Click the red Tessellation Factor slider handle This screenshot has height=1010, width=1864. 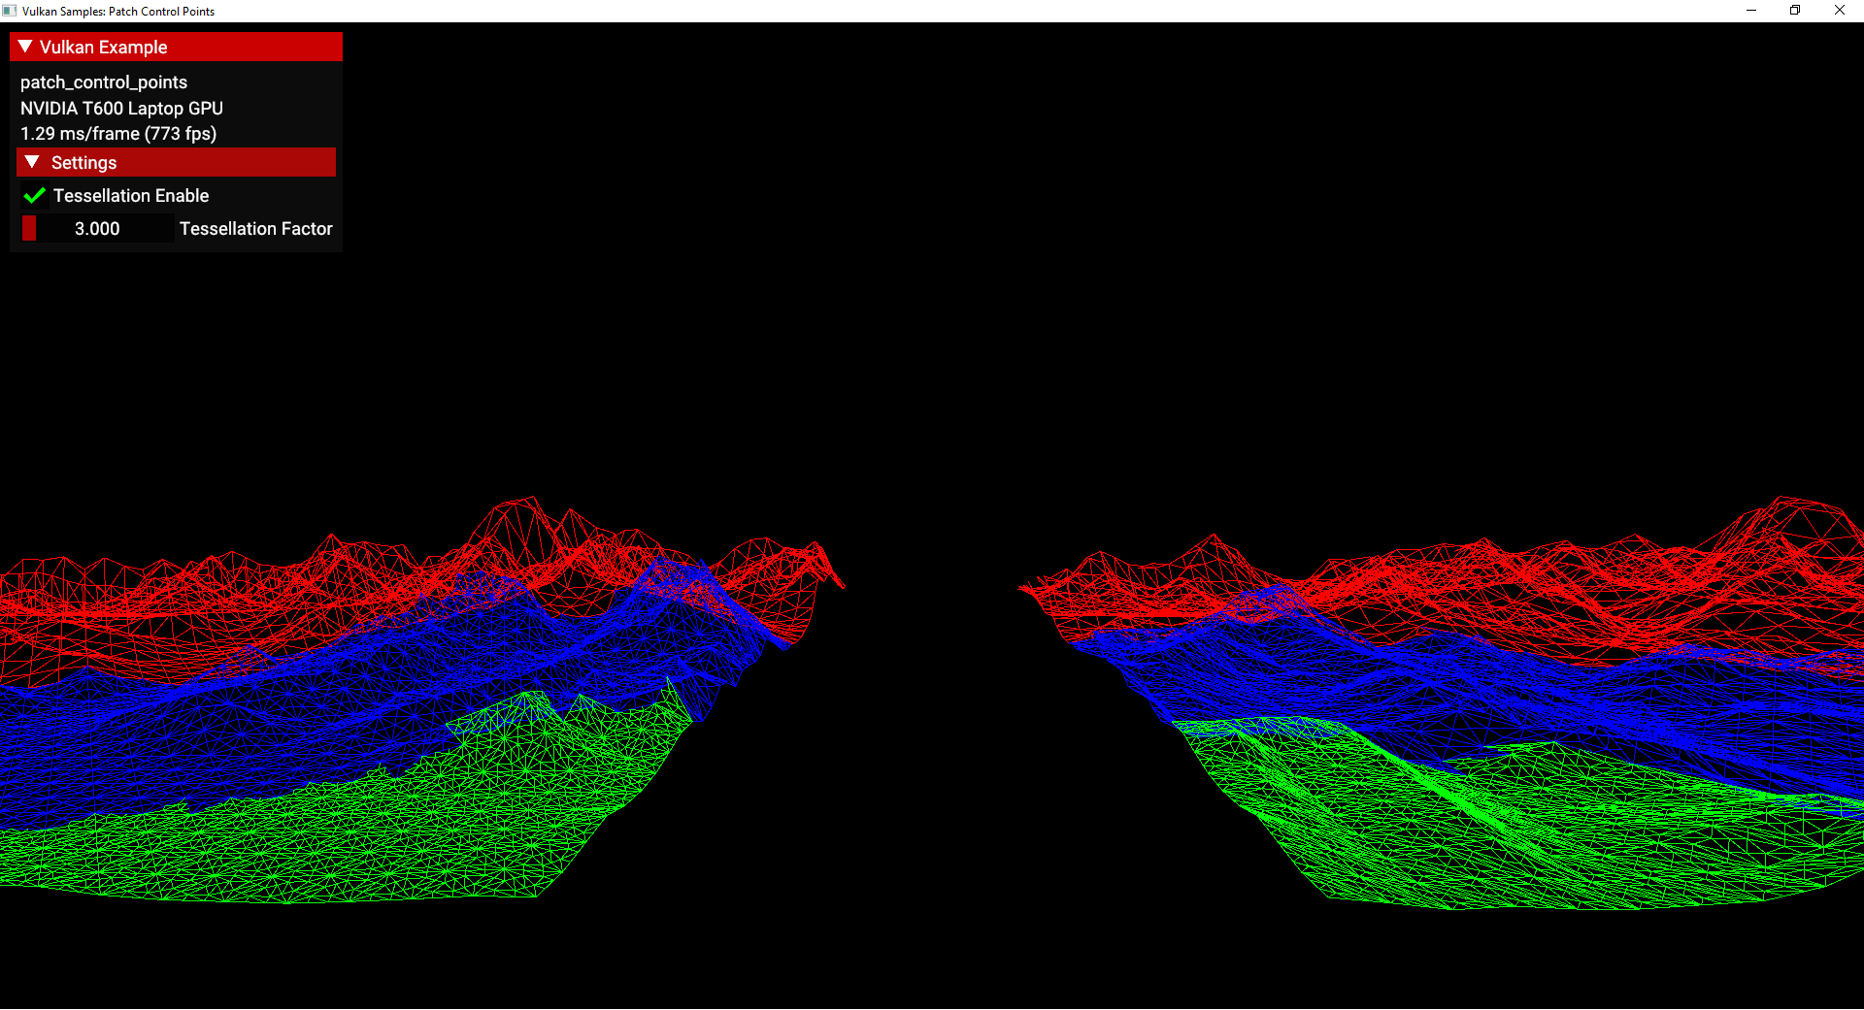click(x=30, y=229)
